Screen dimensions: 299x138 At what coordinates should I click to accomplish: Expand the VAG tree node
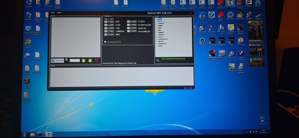coord(157,28)
